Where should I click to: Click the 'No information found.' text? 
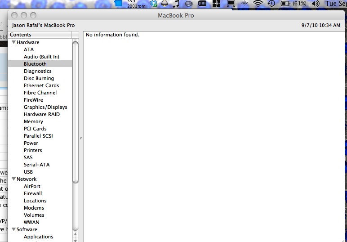click(x=113, y=35)
